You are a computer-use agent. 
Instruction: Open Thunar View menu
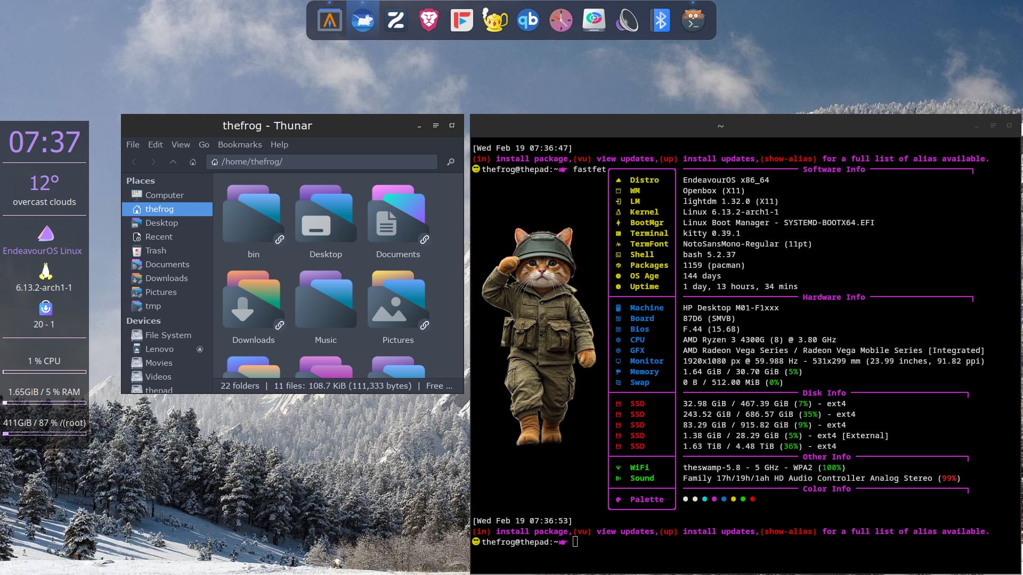[181, 145]
